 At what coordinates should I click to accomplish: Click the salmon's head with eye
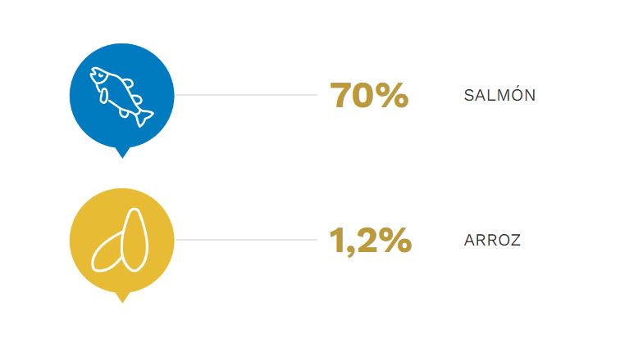(x=98, y=75)
